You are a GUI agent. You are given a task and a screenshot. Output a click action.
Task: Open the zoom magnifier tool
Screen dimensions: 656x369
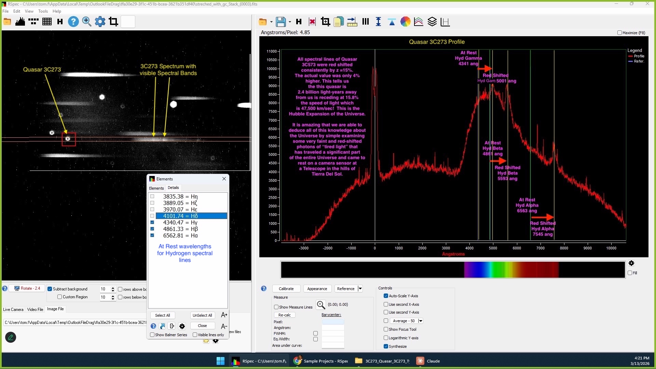86,22
